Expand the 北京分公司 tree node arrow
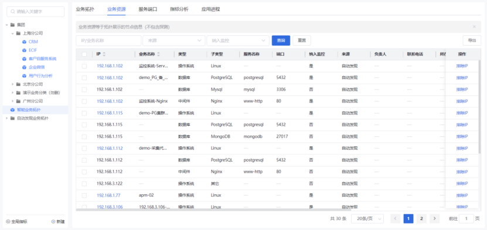 pos(12,84)
